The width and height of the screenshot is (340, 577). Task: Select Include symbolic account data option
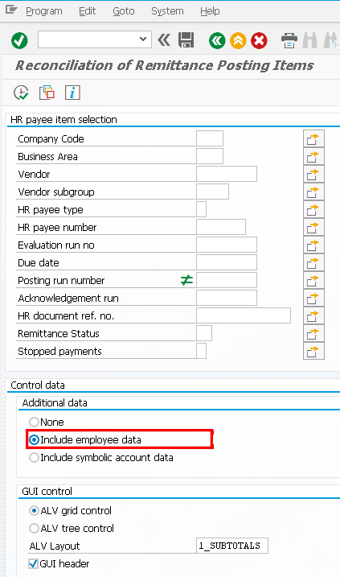tap(34, 457)
